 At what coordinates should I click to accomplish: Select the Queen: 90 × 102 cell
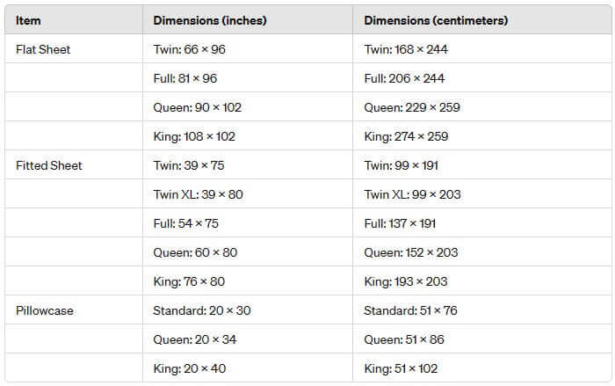pos(198,107)
